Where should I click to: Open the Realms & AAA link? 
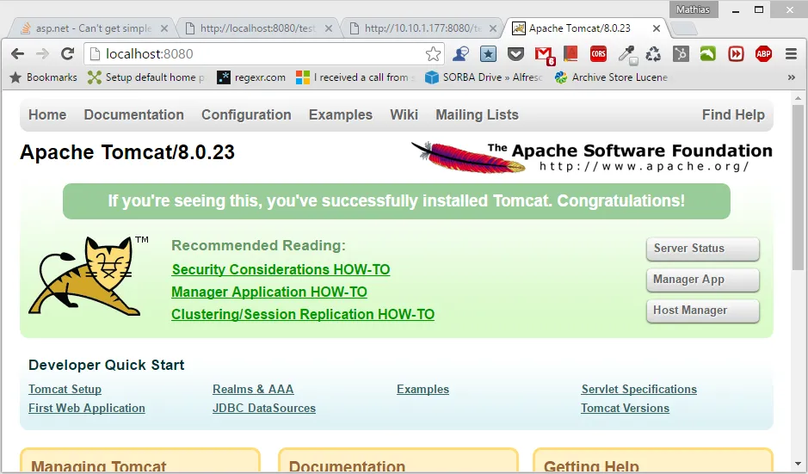coord(253,390)
